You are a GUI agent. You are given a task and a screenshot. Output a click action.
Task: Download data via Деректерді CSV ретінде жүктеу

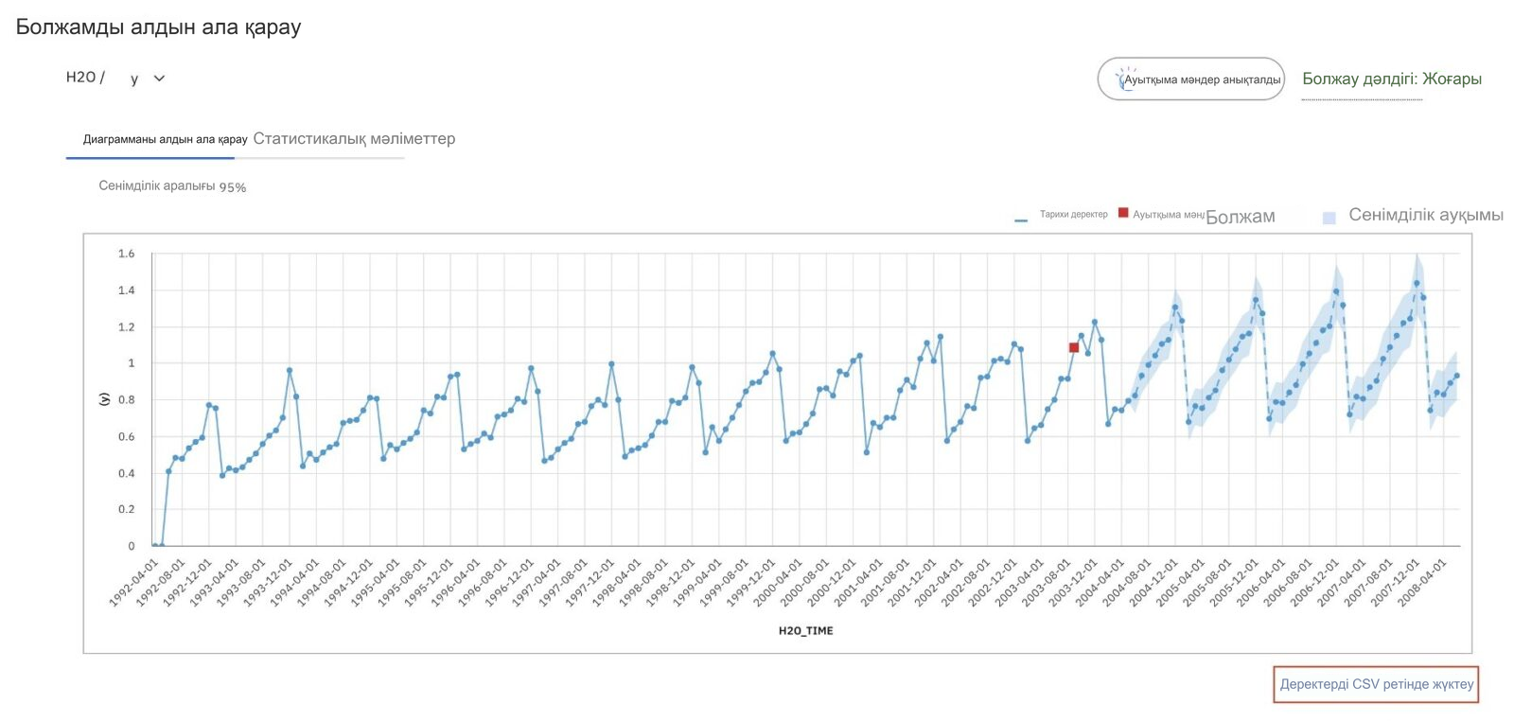click(x=1376, y=684)
